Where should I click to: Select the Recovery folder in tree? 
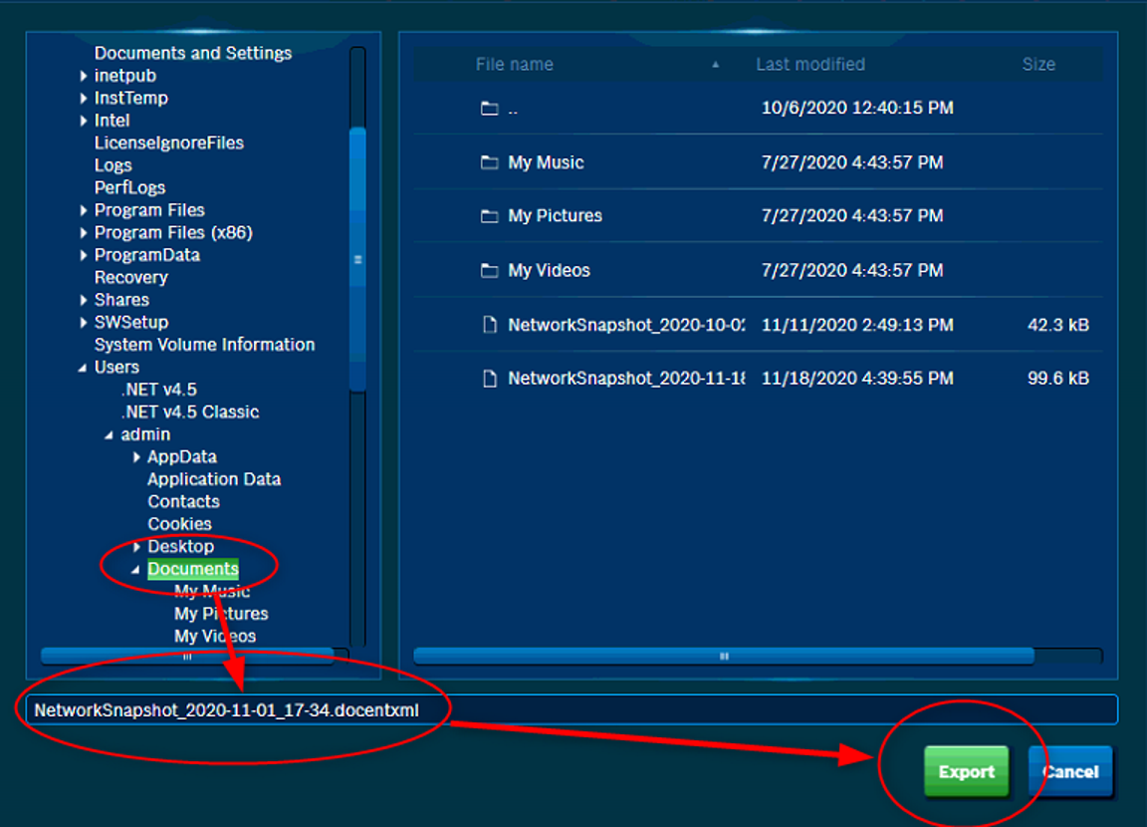[131, 278]
